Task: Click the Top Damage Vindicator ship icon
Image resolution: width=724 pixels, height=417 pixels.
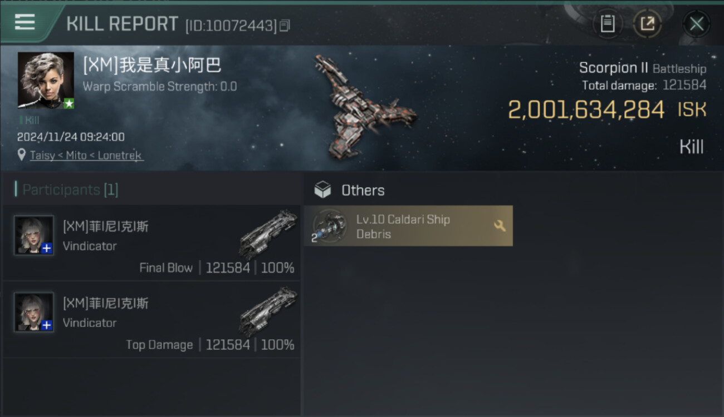Action: coord(268,311)
